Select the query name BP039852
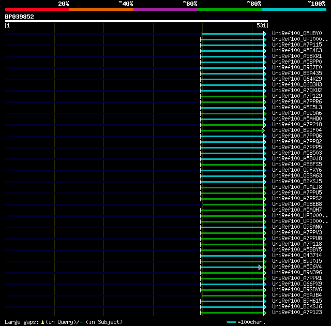Viewport: 331px width, 326px height. [x=20, y=17]
